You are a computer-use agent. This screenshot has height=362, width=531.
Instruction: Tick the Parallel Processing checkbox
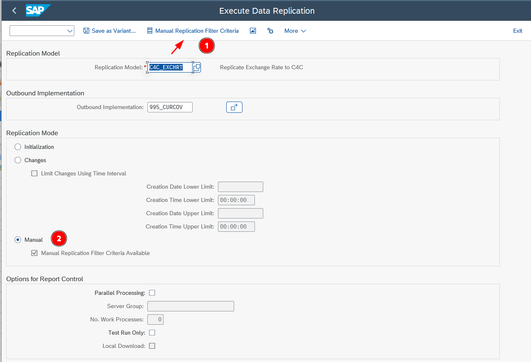click(x=152, y=293)
